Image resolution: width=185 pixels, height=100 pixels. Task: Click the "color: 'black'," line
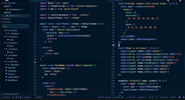(x=53, y=71)
